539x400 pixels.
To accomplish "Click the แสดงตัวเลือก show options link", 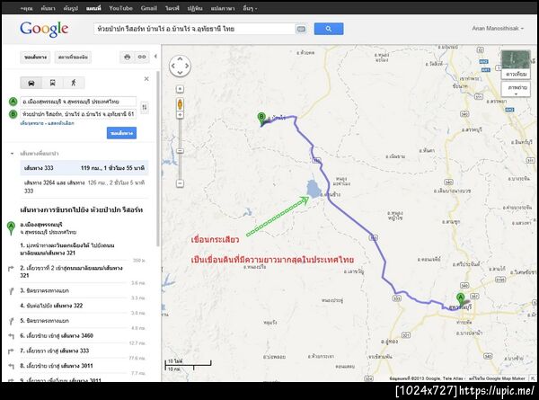I will click(x=61, y=123).
